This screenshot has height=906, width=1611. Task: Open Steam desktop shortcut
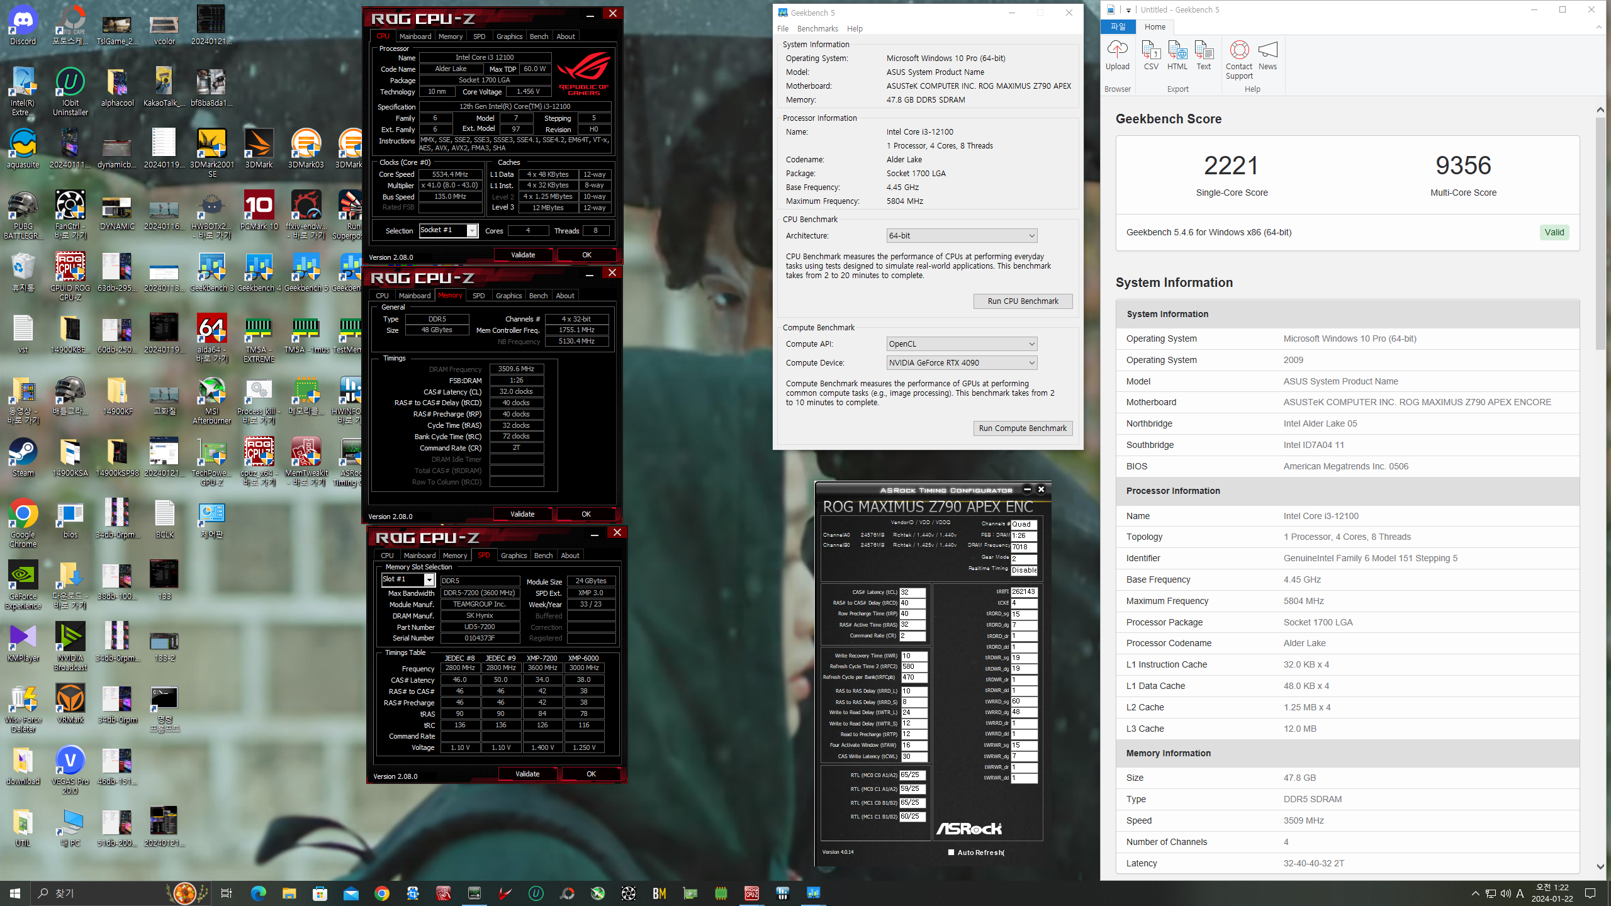pyautogui.click(x=23, y=458)
